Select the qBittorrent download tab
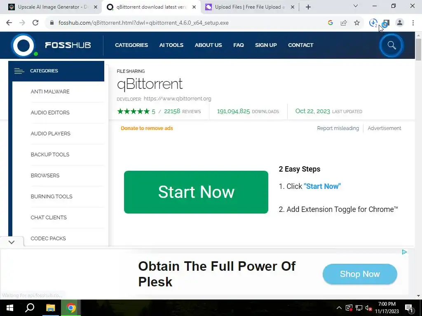The height and width of the screenshot is (316, 422). [x=151, y=7]
